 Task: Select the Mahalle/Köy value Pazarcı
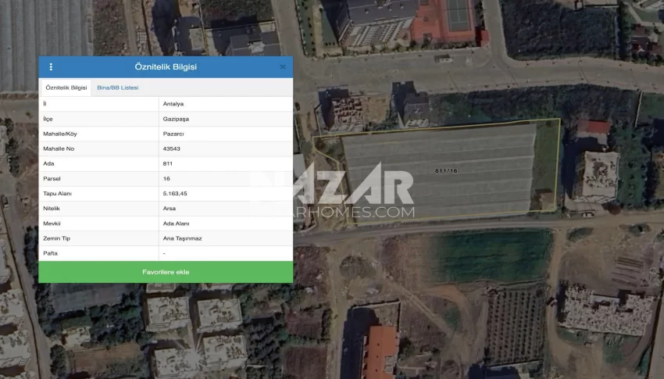tap(174, 134)
